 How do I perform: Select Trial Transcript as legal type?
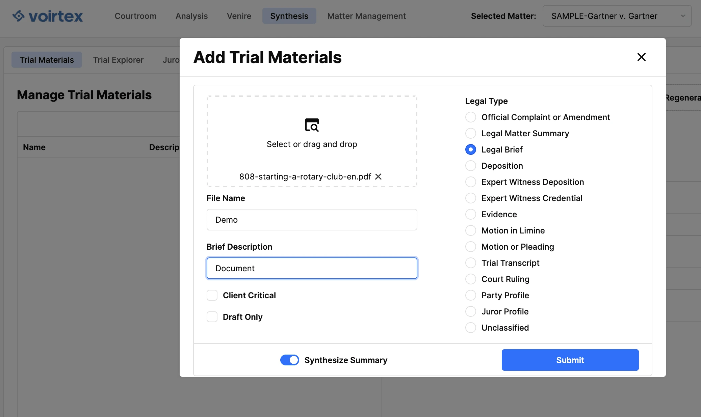(x=471, y=263)
